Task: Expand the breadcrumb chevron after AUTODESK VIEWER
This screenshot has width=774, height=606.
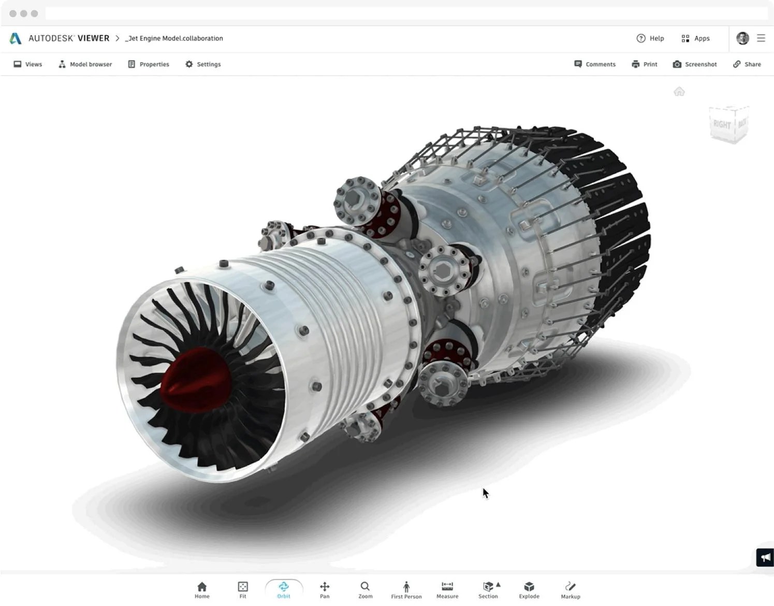Action: pos(118,38)
